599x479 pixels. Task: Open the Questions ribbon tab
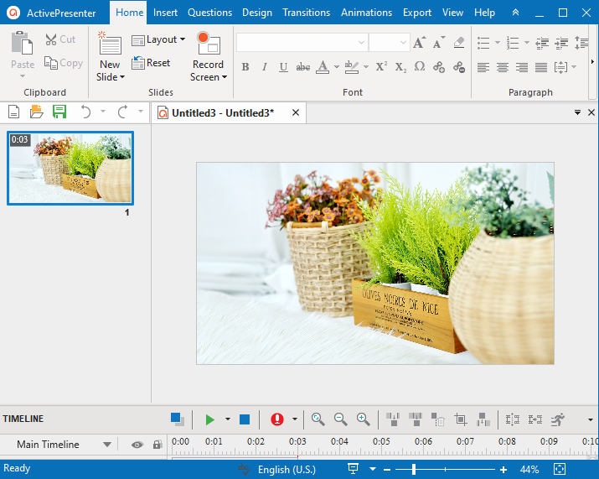point(209,13)
